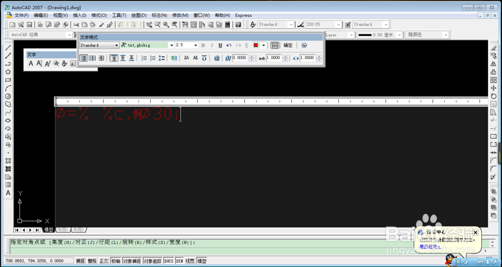Open the 文件(F) menu
The image size is (502, 267).
pyautogui.click(x=22, y=16)
